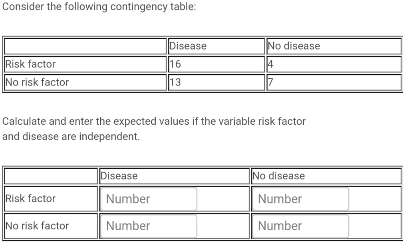This screenshot has height=243, width=403.
Task: Click the Risk factor row label in top table
Action: click(29, 64)
